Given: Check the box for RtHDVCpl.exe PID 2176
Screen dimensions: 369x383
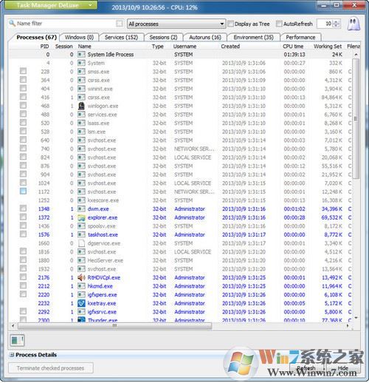Looking at the screenshot, I should coord(23,277).
